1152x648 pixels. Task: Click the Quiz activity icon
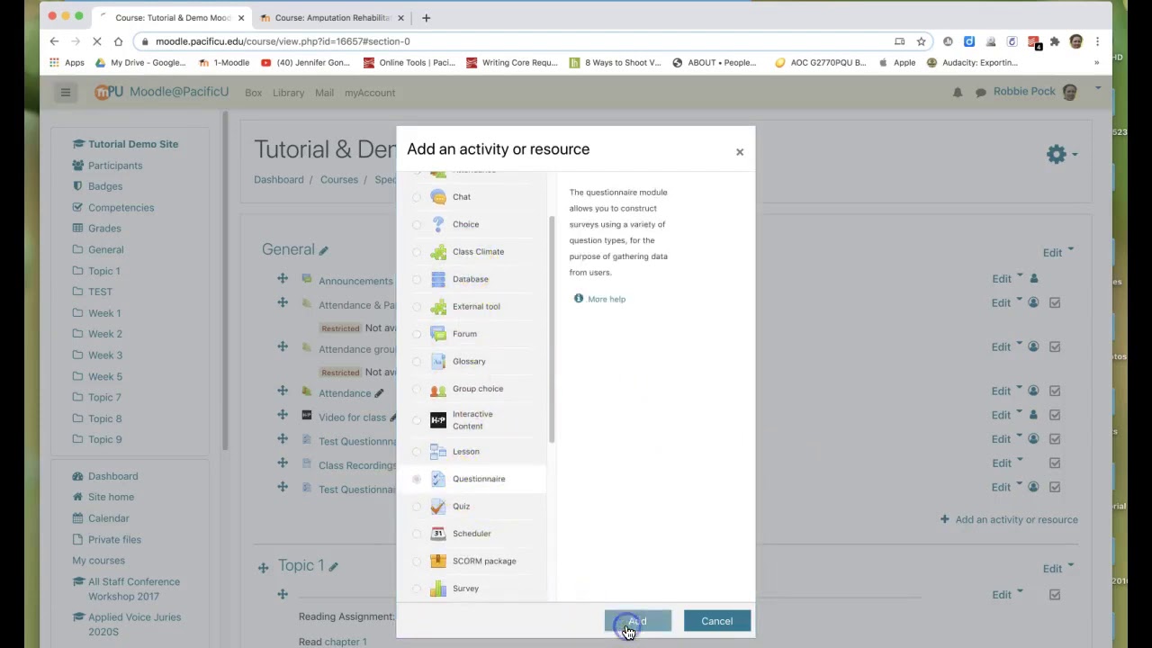click(x=438, y=507)
